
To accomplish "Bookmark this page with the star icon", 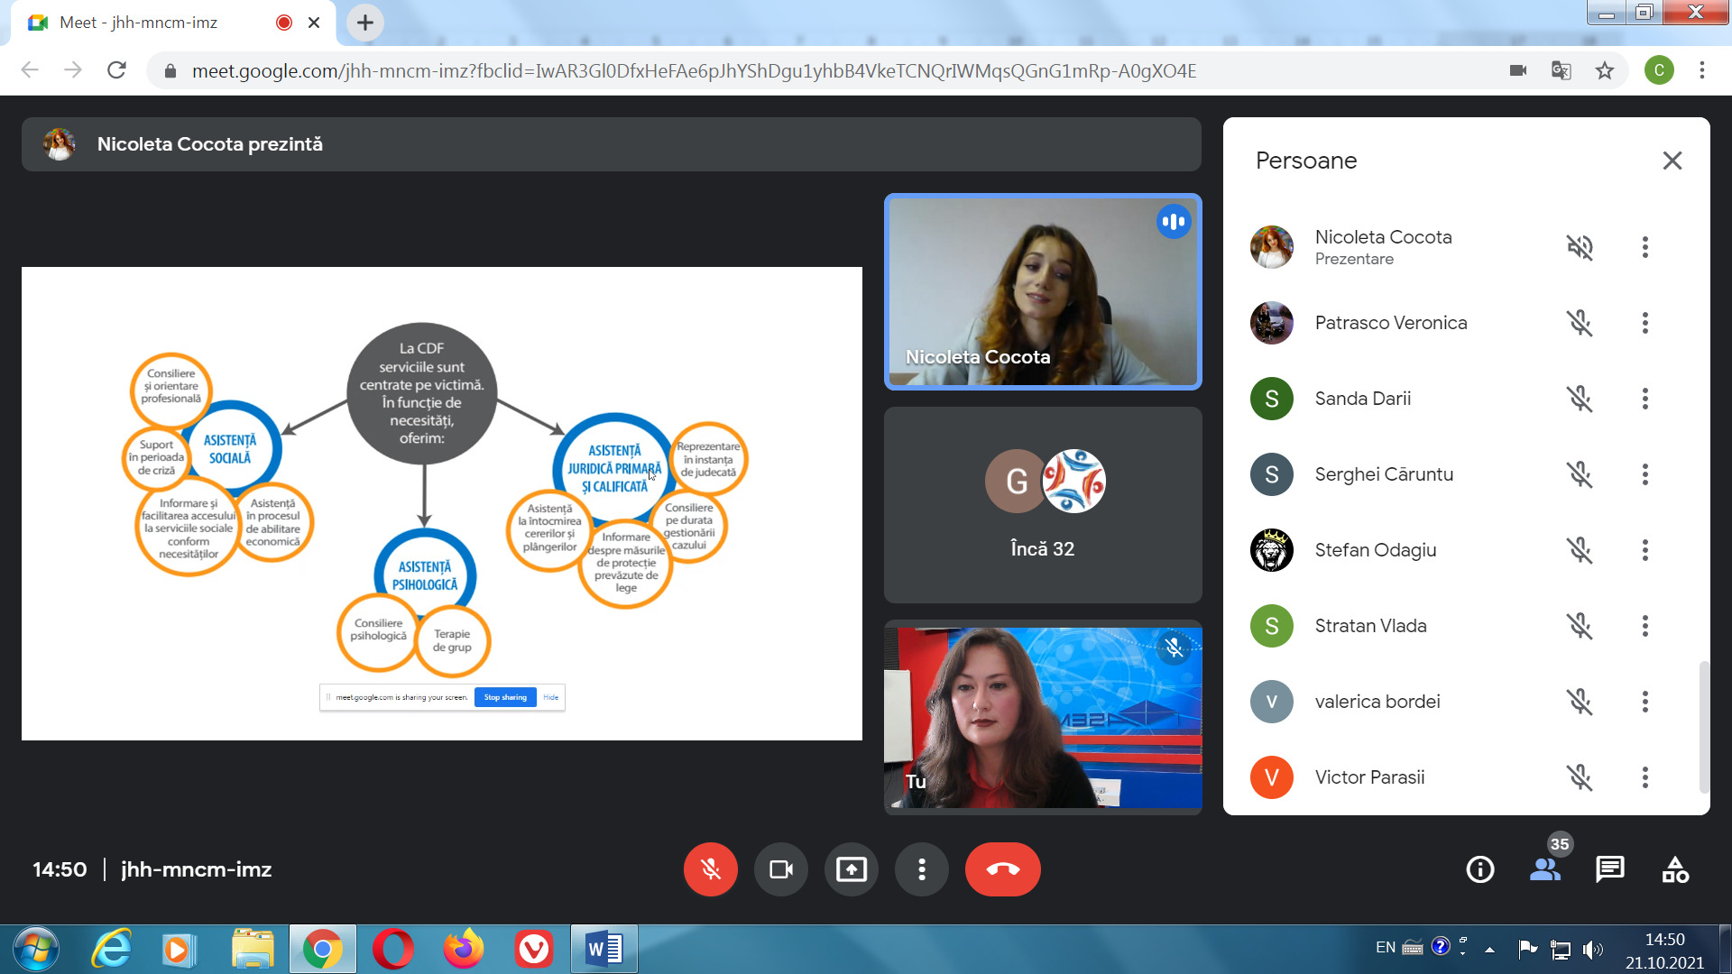I will click(1604, 70).
